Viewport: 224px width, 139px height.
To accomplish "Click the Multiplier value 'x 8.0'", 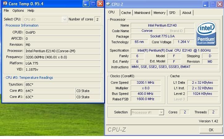I will [x=146, y=88].
